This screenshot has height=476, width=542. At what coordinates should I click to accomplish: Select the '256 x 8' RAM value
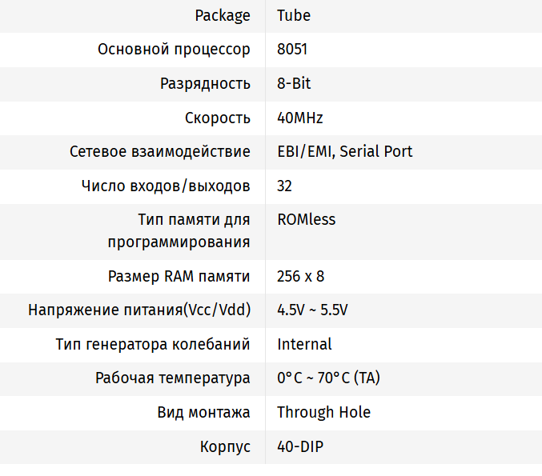click(x=300, y=277)
